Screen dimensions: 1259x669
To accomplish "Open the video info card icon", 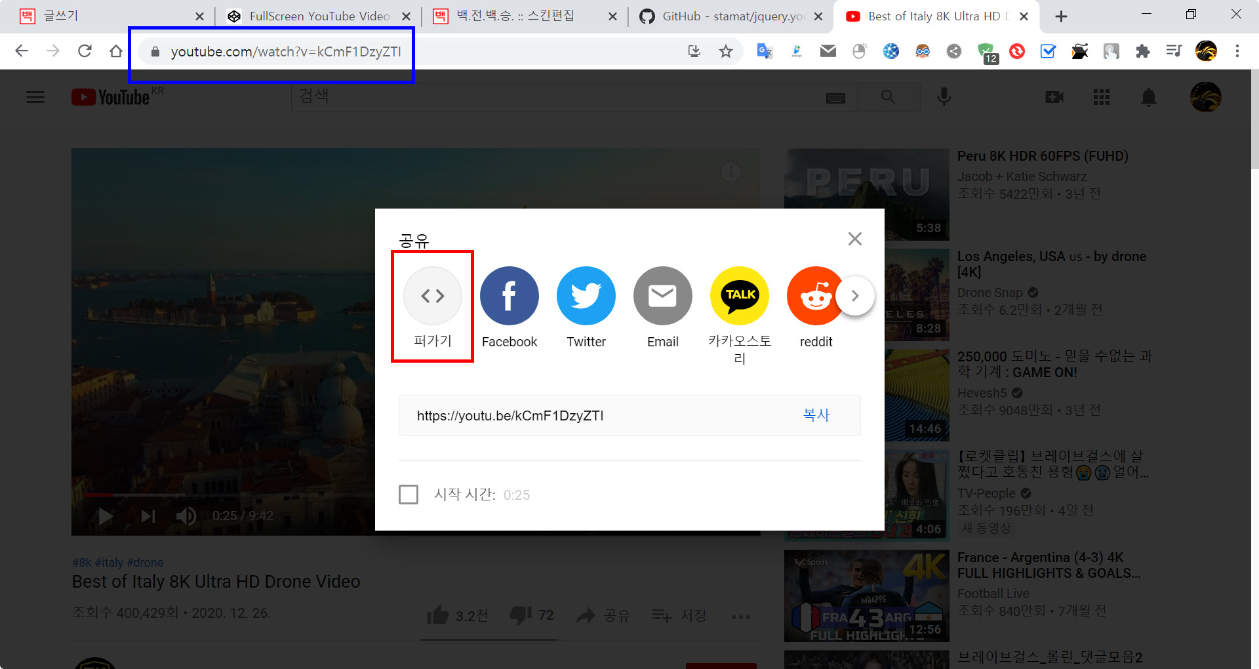I will (x=731, y=172).
